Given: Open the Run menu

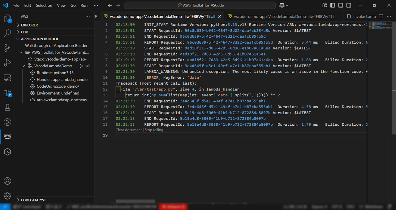Looking at the screenshot, I should point(84,5).
